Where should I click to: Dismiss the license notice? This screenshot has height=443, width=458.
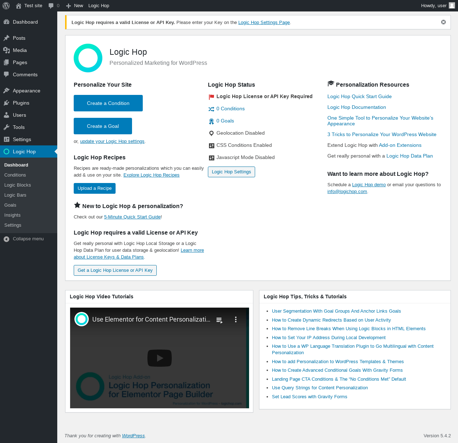click(443, 22)
